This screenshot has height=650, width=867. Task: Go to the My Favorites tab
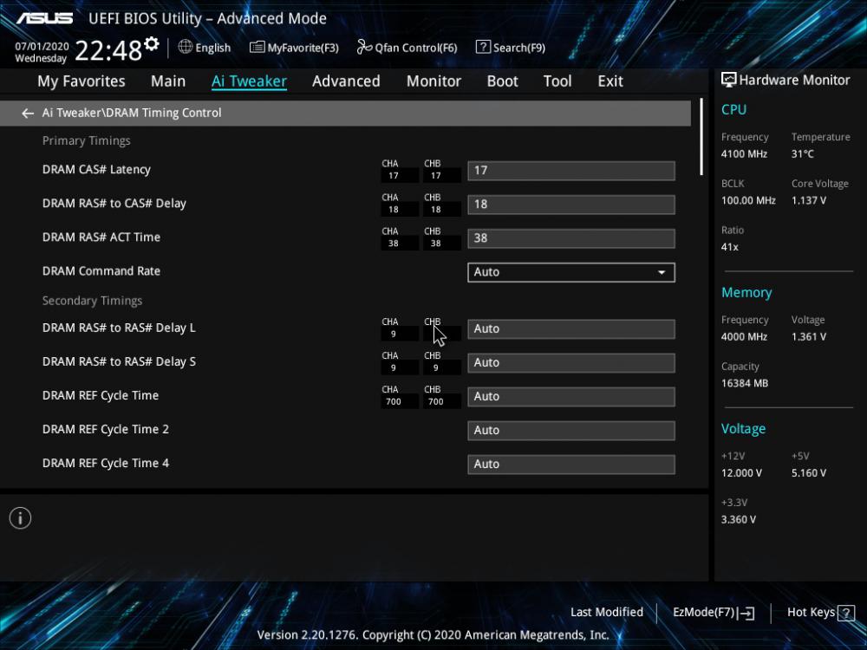[81, 81]
